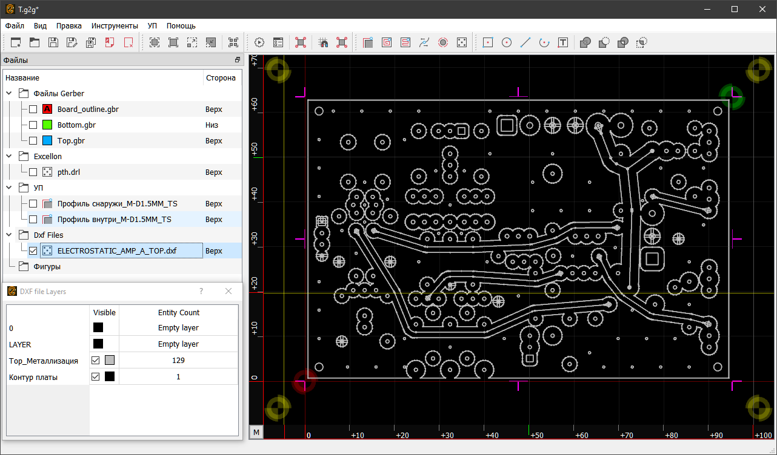Open the Инструменты menu
The height and width of the screenshot is (455, 777).
pos(115,26)
